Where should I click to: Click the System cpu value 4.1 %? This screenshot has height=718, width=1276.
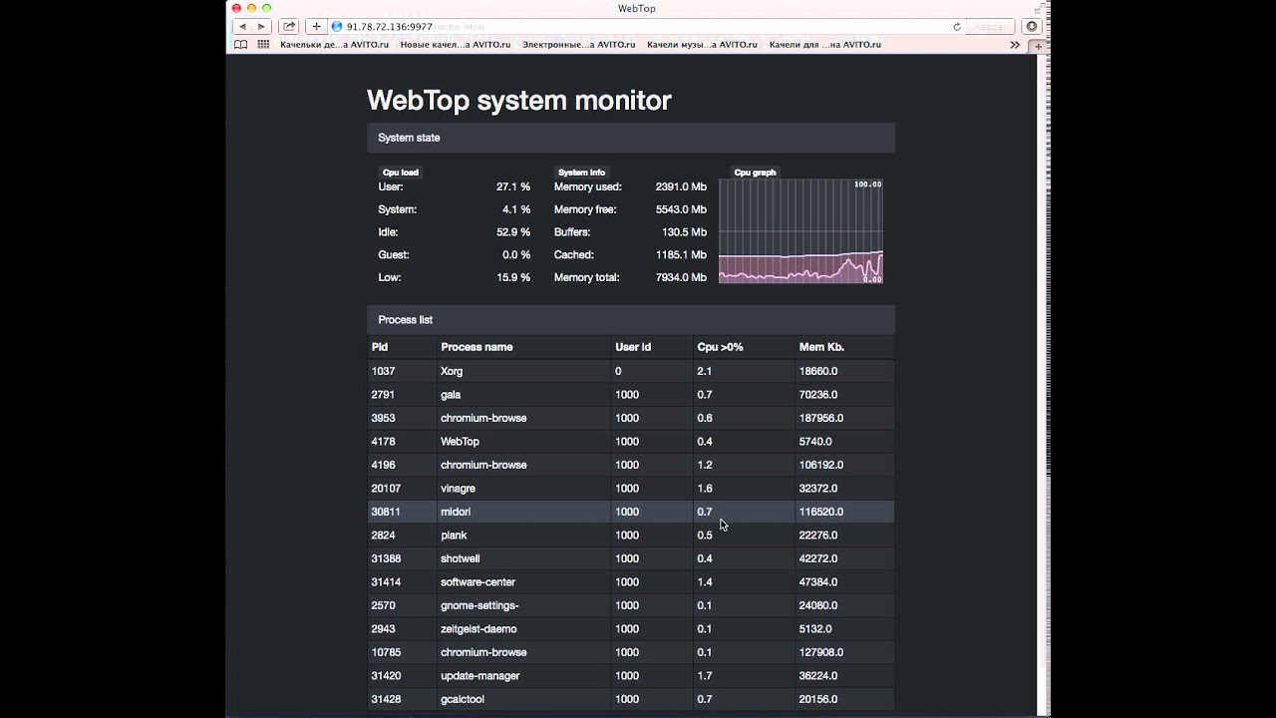pyautogui.click(x=516, y=209)
